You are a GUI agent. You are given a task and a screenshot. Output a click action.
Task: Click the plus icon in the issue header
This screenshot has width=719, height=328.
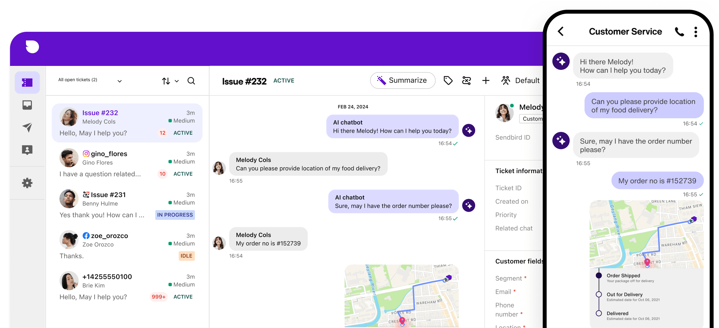click(486, 81)
